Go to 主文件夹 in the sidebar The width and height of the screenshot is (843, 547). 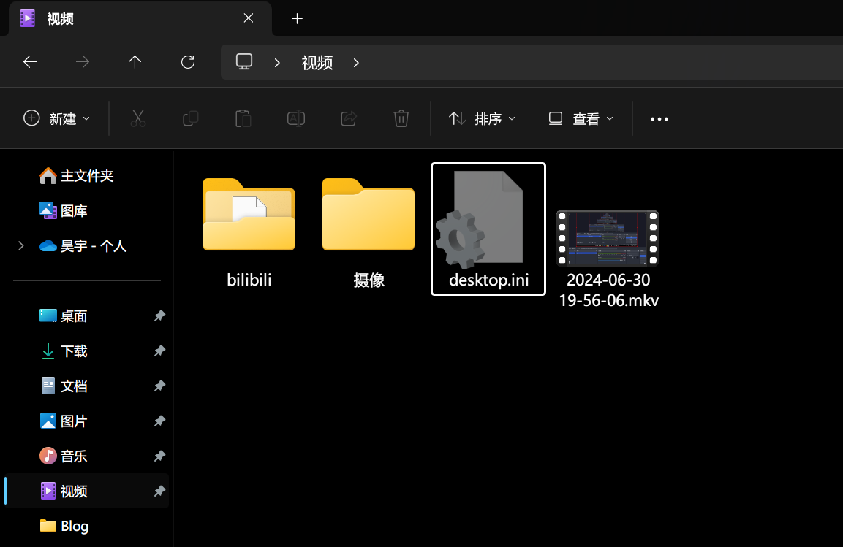pos(86,176)
